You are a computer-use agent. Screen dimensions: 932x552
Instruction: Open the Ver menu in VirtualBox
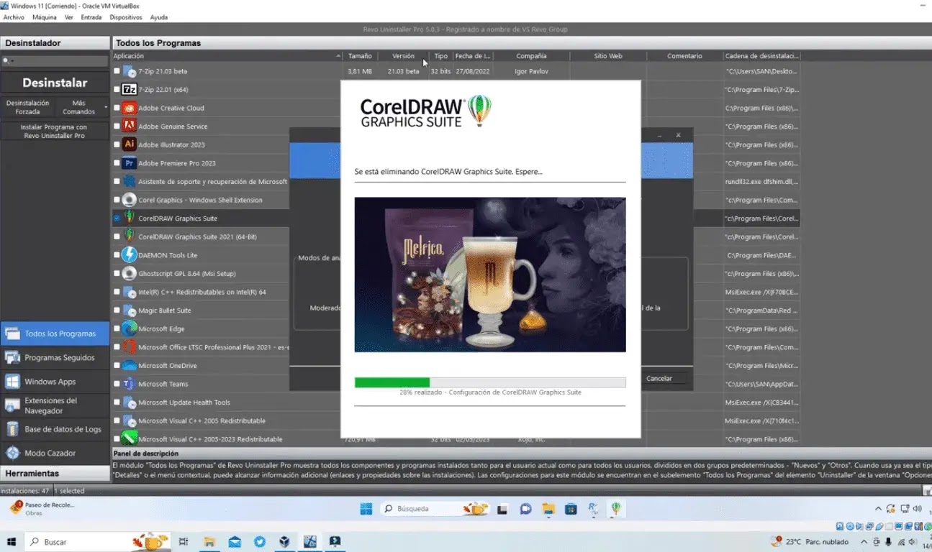click(x=68, y=17)
